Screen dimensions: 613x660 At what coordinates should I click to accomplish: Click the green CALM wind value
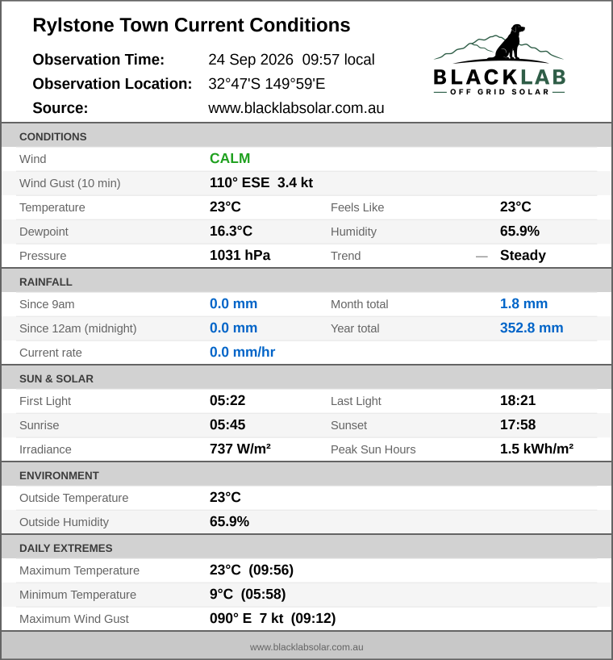(230, 158)
